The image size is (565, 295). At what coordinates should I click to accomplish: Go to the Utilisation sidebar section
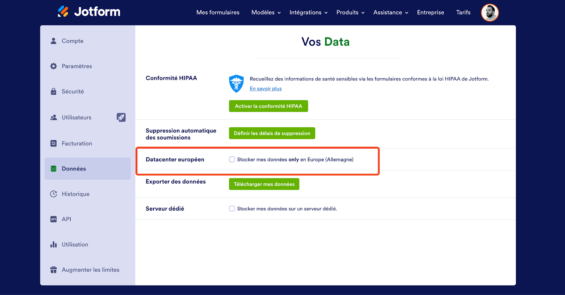pyautogui.click(x=88, y=245)
